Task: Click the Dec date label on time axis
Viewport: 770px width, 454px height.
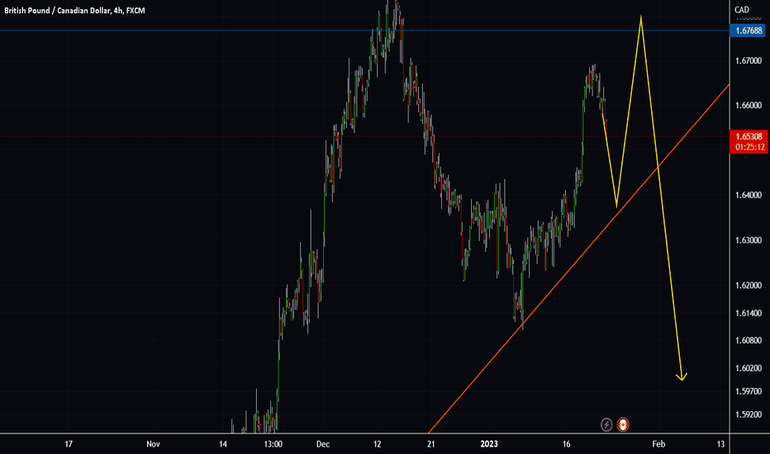Action: coord(323,444)
